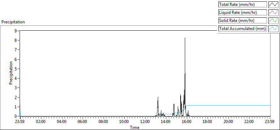The height and width of the screenshot is (130, 280).
Task: Click the 0 value on Y axis
Action: tap(16, 116)
